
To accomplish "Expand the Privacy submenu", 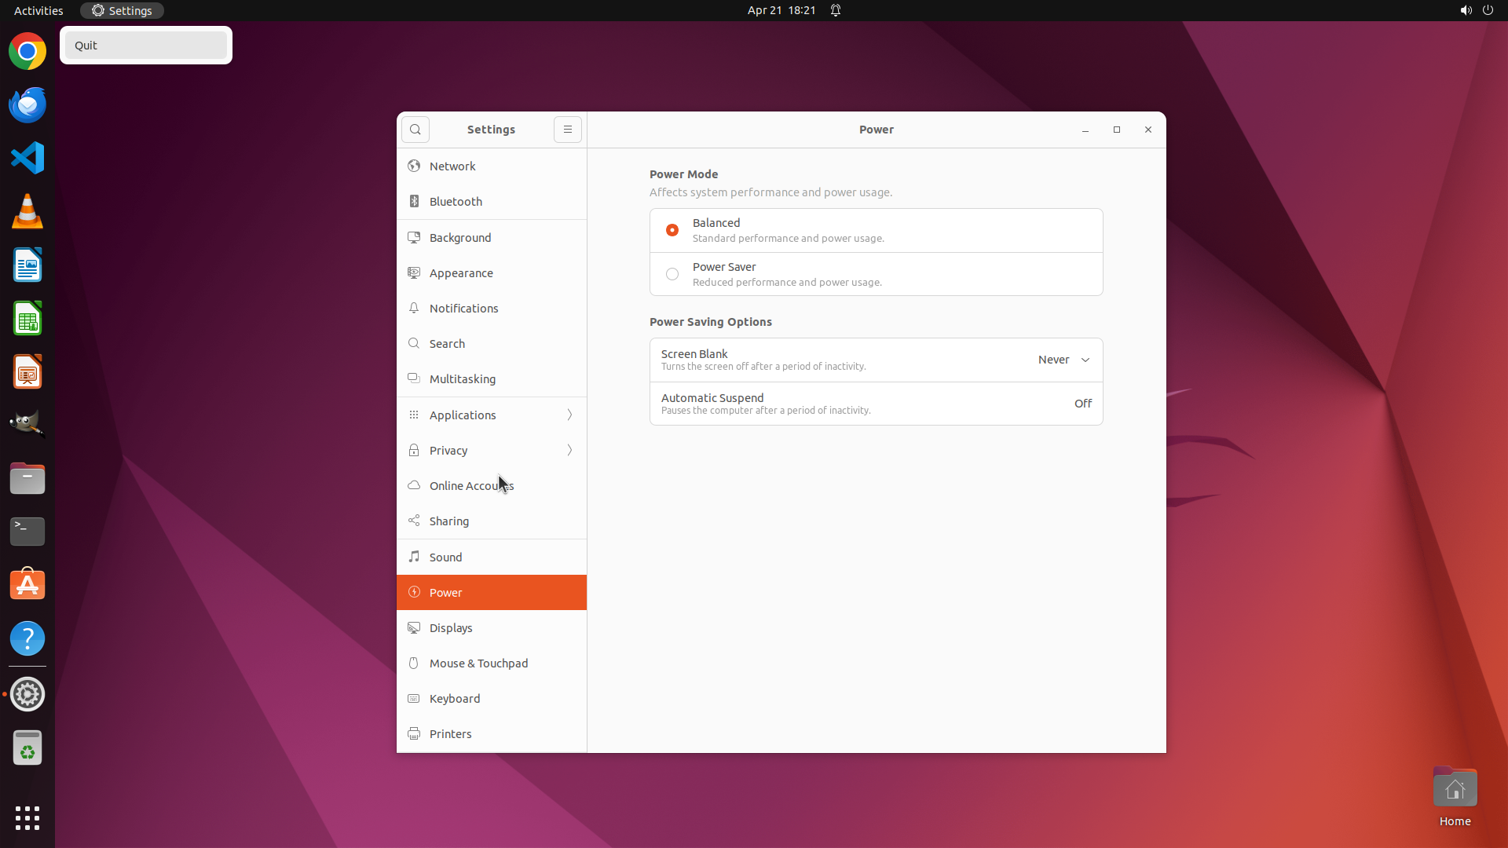I will 491,451.
